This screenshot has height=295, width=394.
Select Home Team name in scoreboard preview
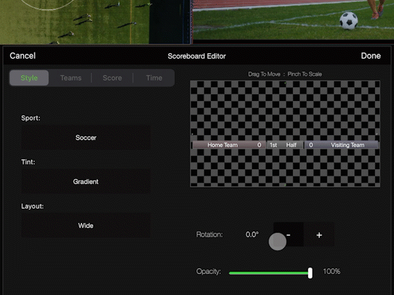(x=223, y=145)
